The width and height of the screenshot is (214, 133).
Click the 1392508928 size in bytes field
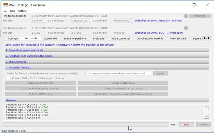pyautogui.click(x=81, y=20)
